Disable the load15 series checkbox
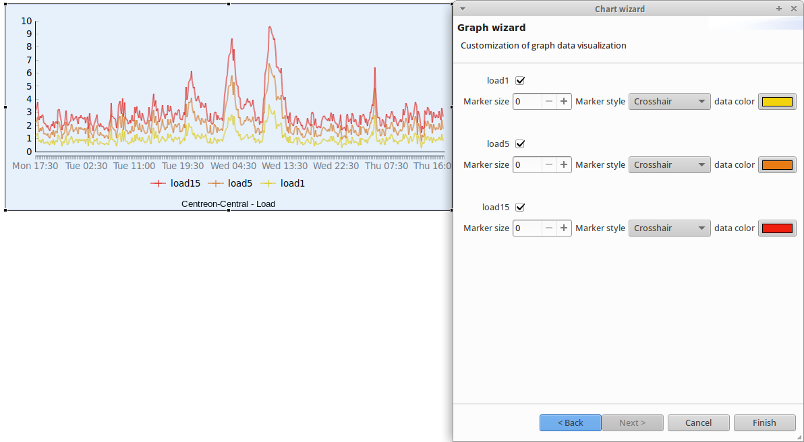Image resolution: width=804 pixels, height=442 pixels. (x=520, y=207)
